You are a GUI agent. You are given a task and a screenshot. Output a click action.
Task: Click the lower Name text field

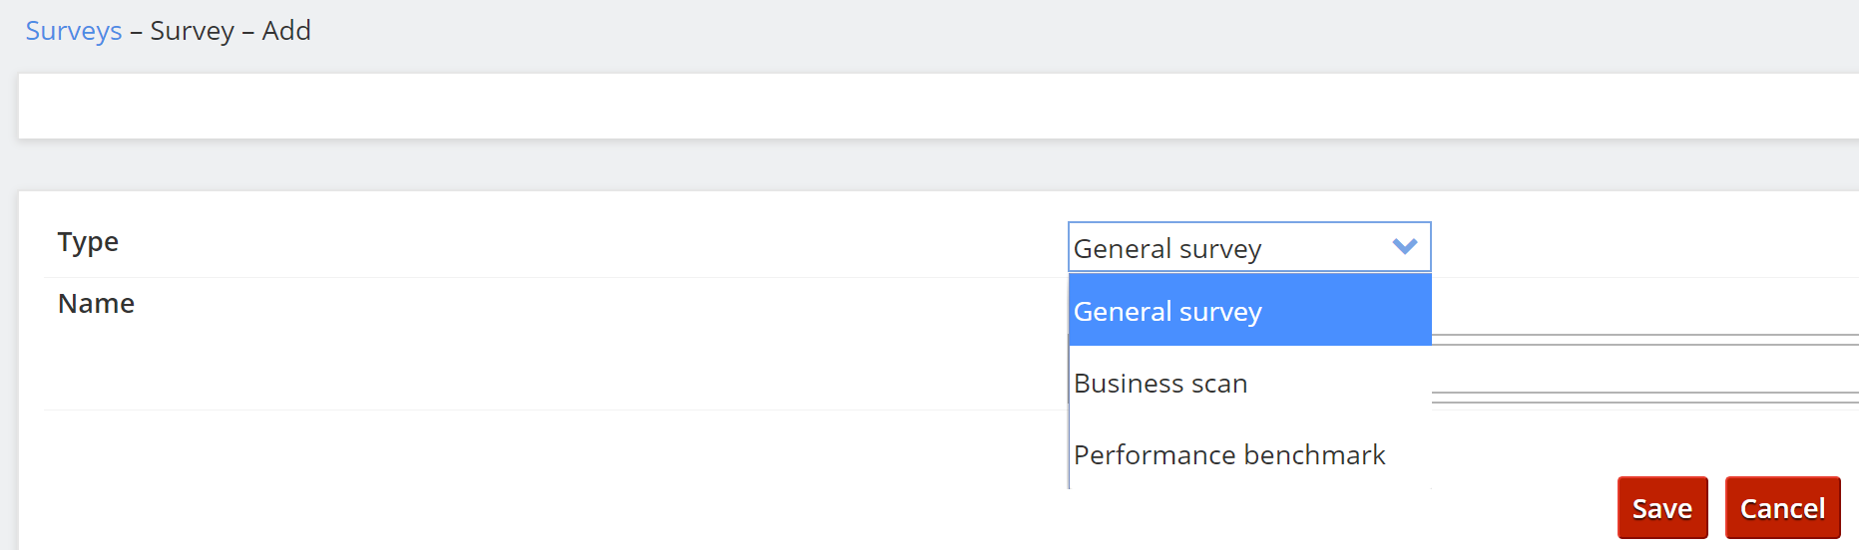(1644, 398)
